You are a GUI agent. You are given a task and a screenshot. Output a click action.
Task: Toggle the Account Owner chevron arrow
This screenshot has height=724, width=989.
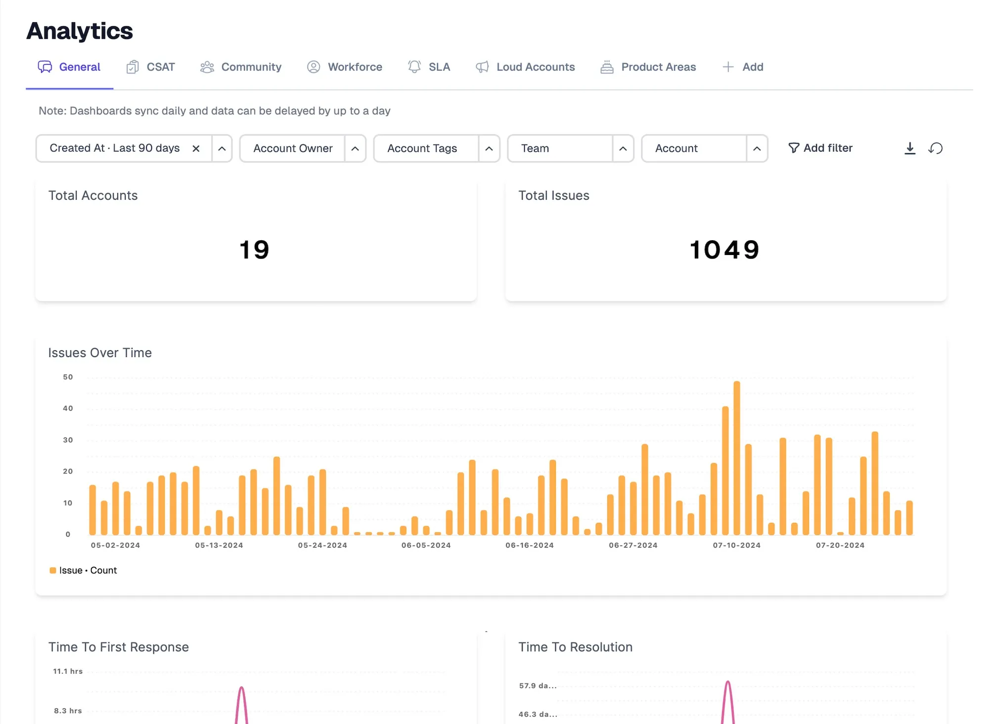(355, 148)
